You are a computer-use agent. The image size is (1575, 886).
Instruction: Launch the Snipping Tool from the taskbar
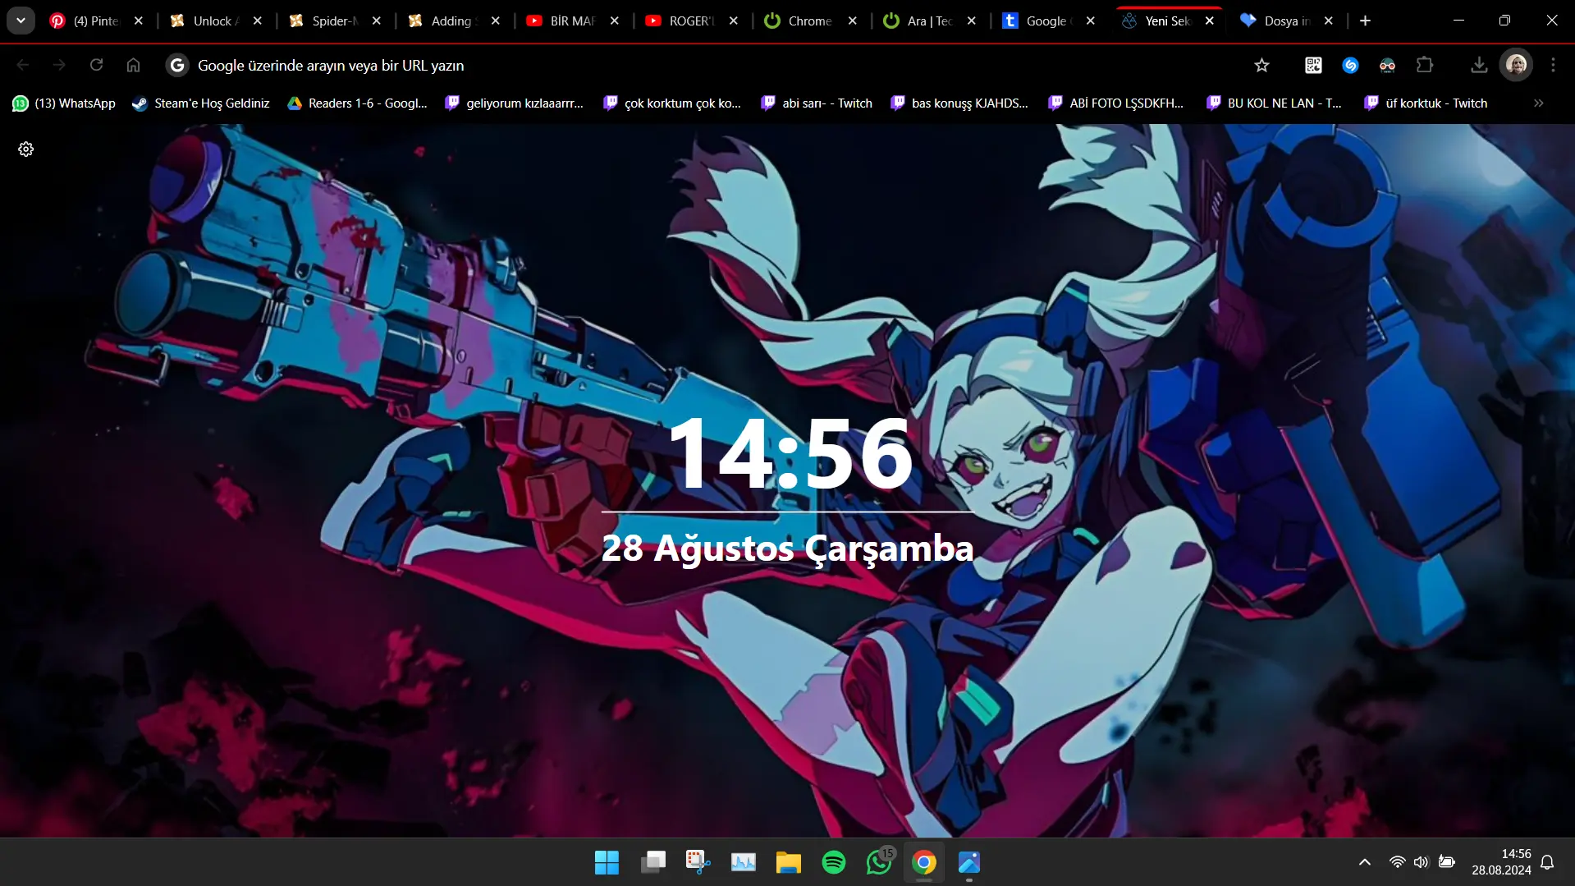(698, 862)
